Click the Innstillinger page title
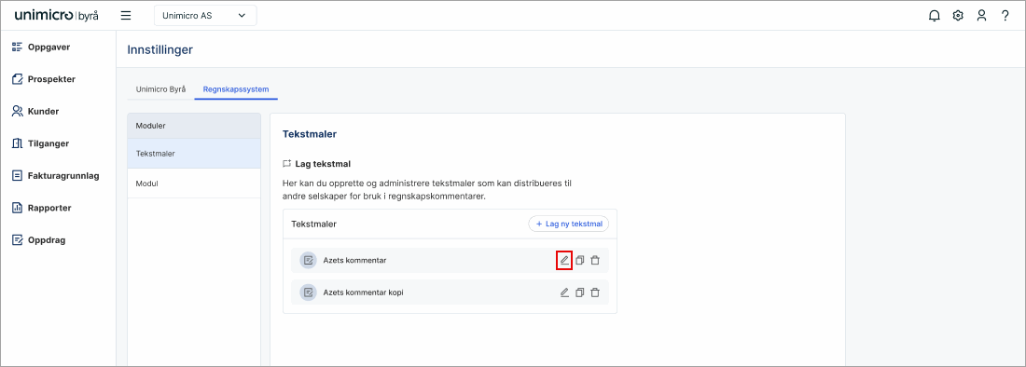Screen dimensions: 1026x367 coord(160,49)
